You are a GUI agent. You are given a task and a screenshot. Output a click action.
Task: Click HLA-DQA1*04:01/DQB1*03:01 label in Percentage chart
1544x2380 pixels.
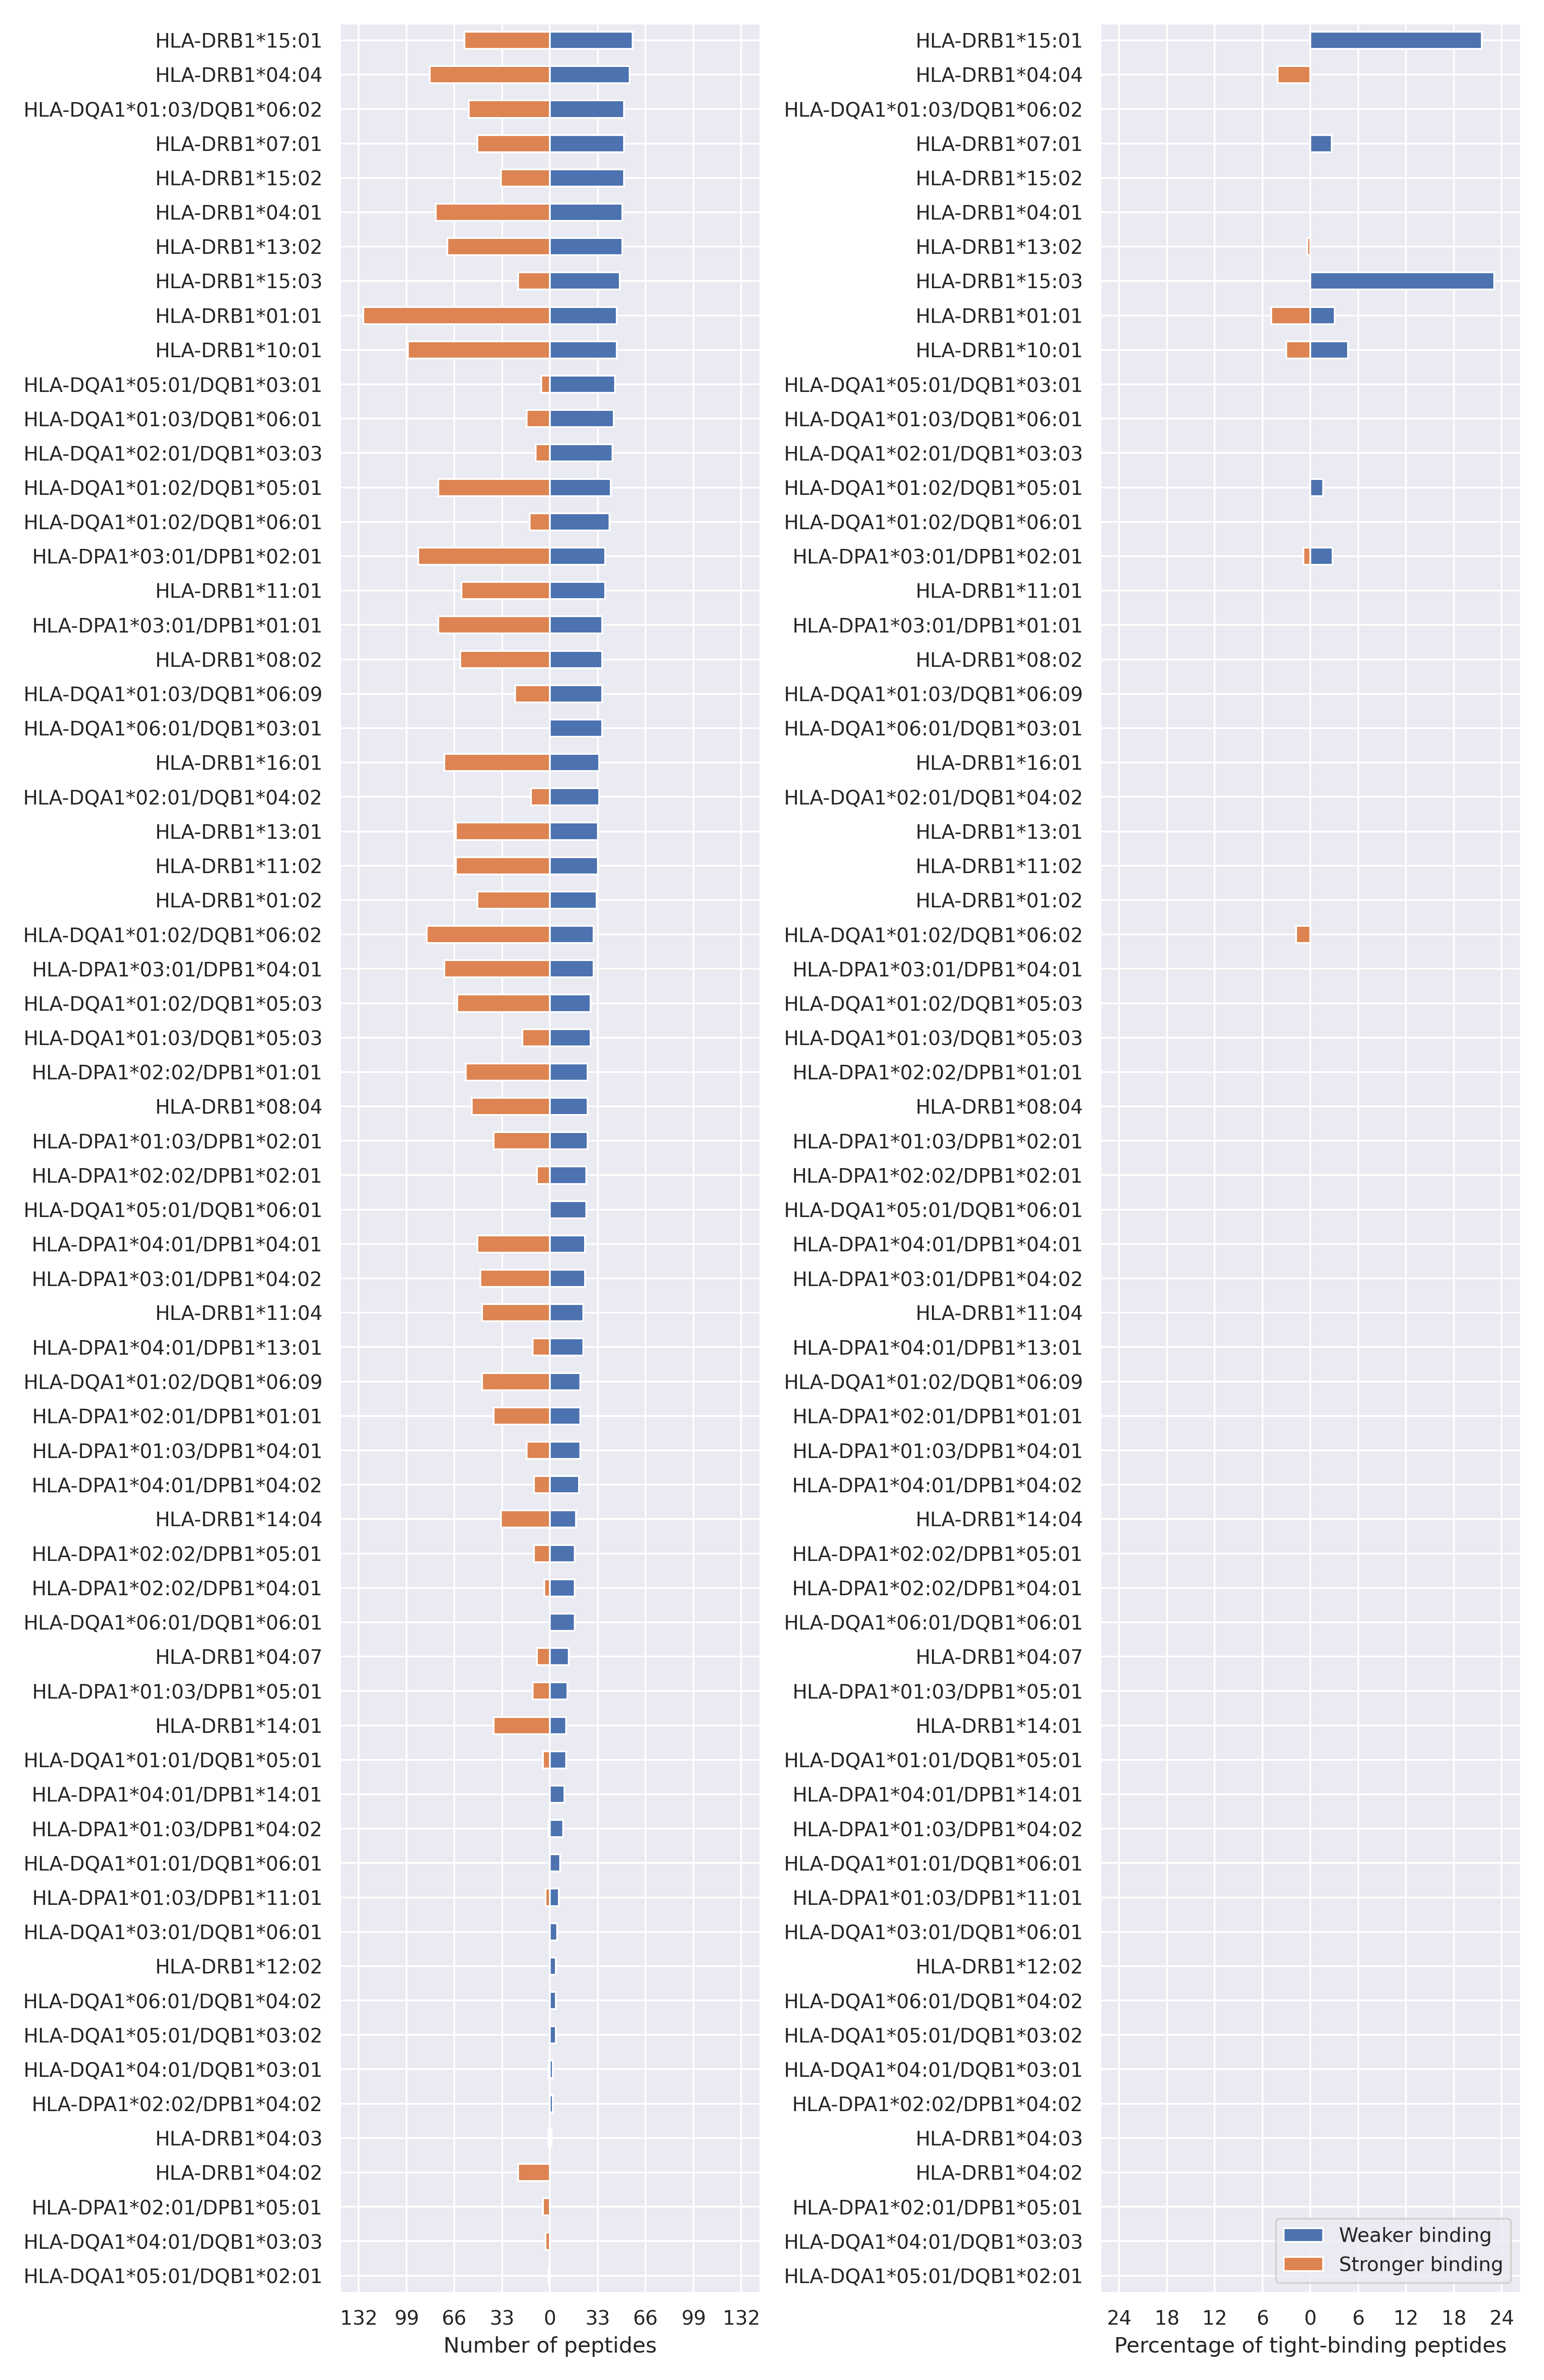(933, 2069)
